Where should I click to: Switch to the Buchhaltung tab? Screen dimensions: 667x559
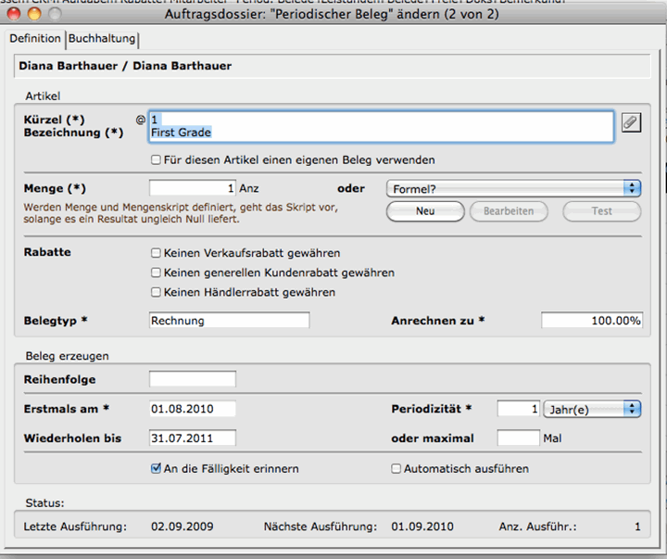click(102, 39)
